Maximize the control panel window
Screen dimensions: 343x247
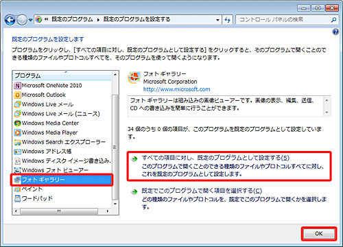click(318, 8)
